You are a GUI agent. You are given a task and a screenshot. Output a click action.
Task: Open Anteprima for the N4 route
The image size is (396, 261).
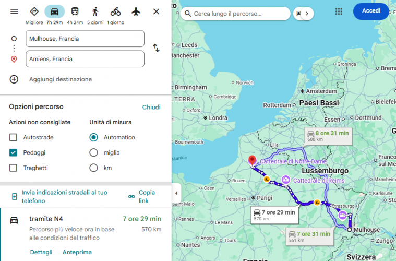(x=77, y=252)
